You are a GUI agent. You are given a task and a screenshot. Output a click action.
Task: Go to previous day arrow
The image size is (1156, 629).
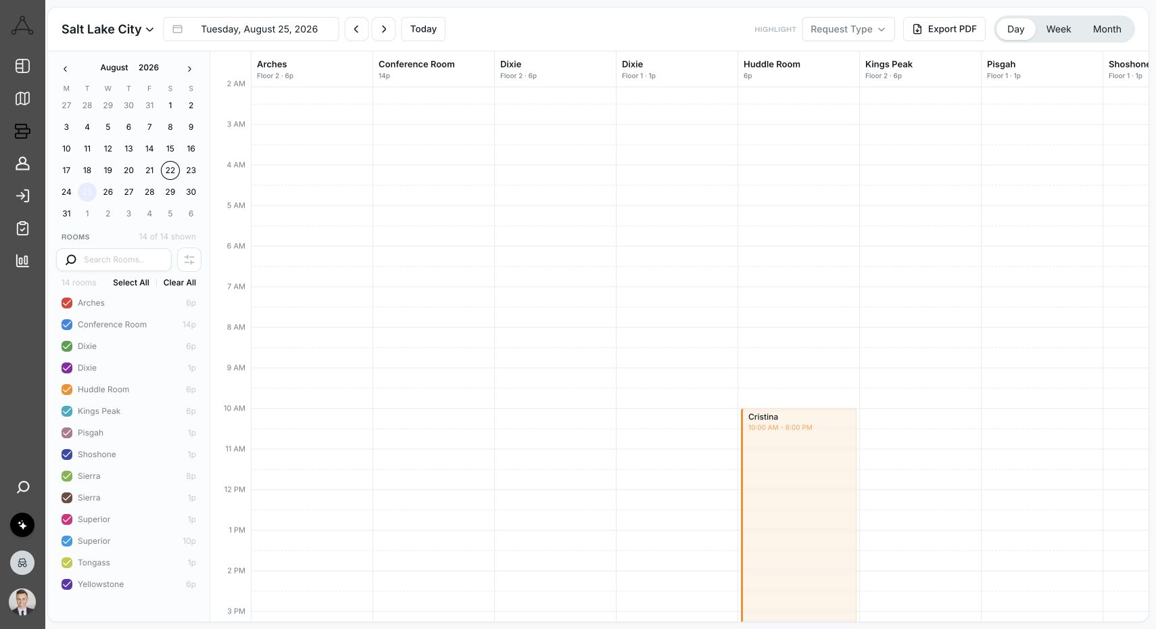[356, 29]
